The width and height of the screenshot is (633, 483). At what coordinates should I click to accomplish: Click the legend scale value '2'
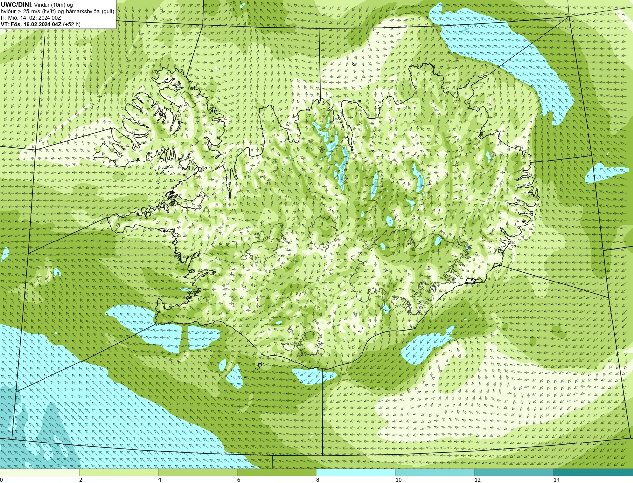click(80, 480)
